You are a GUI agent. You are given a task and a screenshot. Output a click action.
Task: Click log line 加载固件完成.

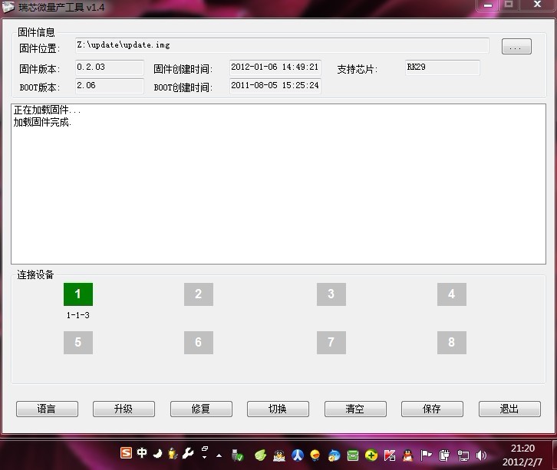coord(42,122)
